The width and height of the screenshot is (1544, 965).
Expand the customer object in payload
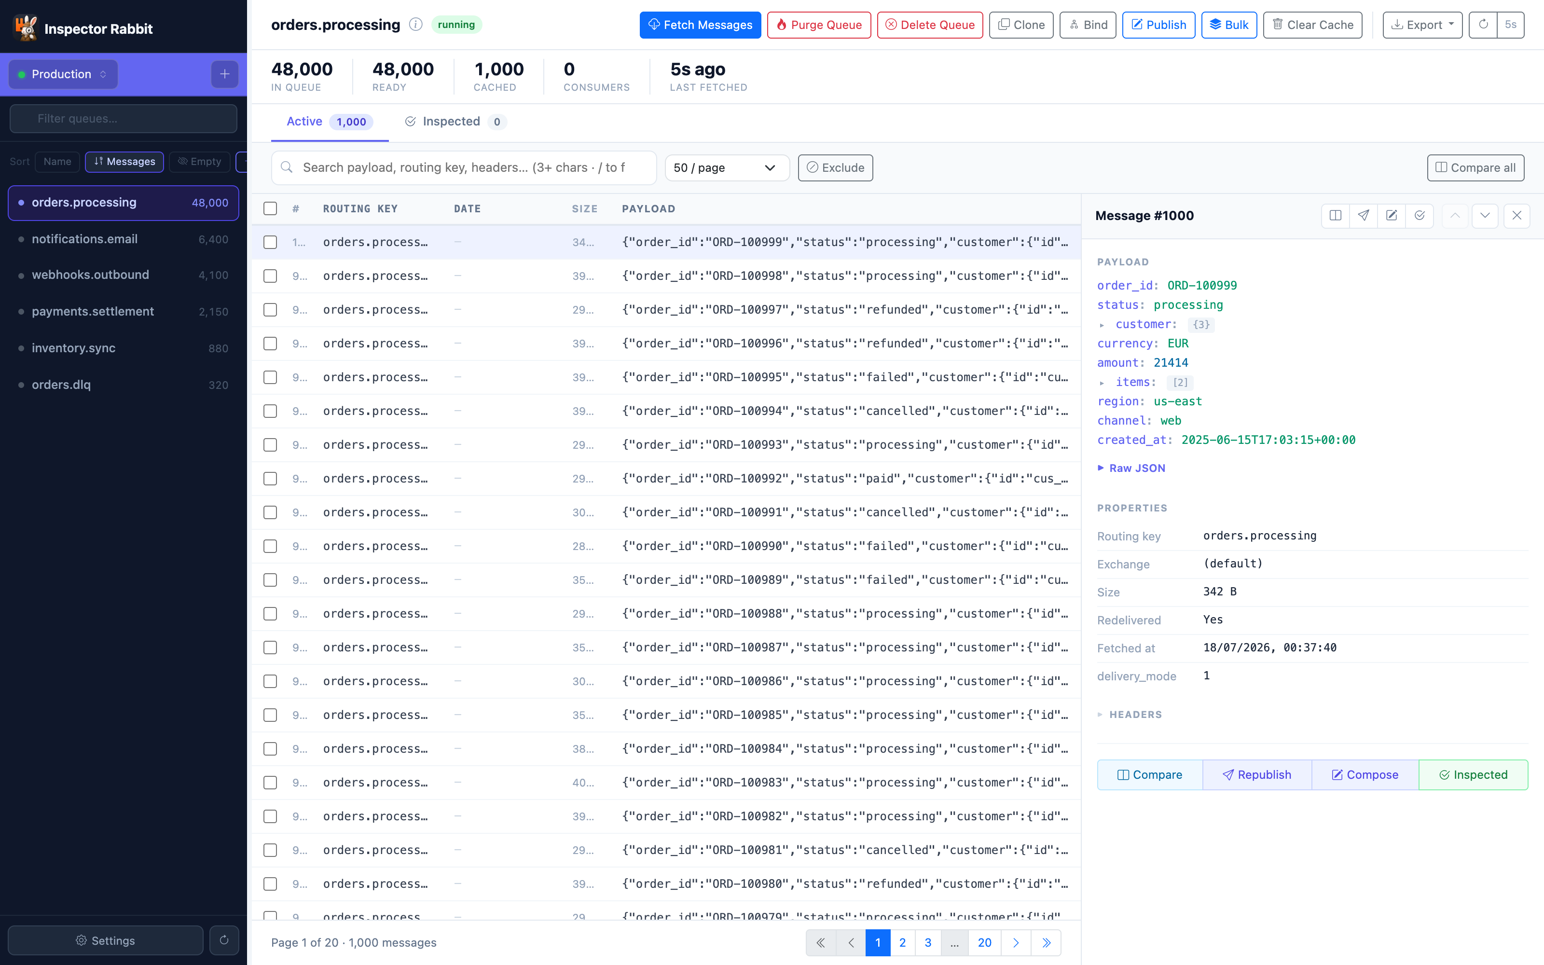point(1101,325)
